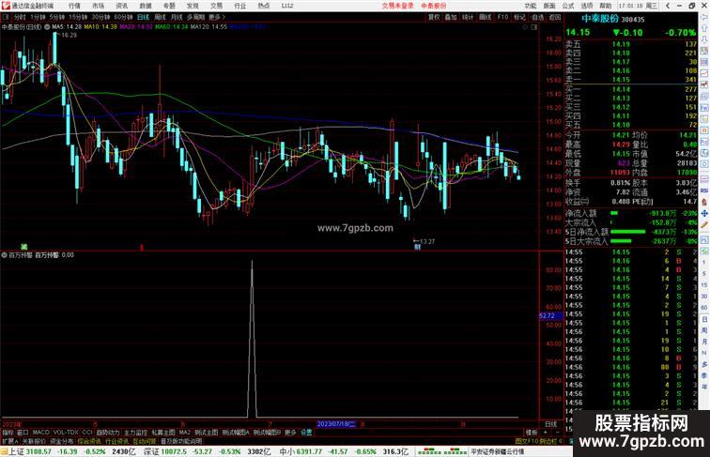
Task: Switch chart to 30分钟 period
Action: 101,17
